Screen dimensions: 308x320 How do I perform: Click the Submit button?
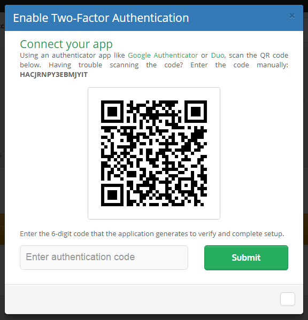coord(246,257)
